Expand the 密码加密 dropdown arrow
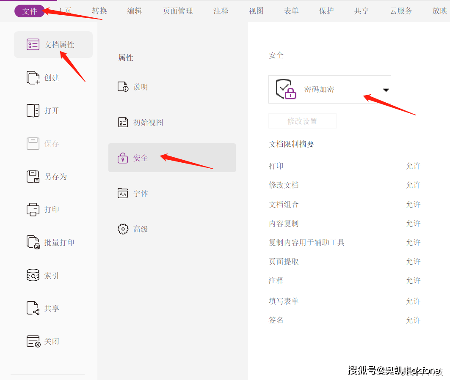450x380 pixels. tap(386, 90)
